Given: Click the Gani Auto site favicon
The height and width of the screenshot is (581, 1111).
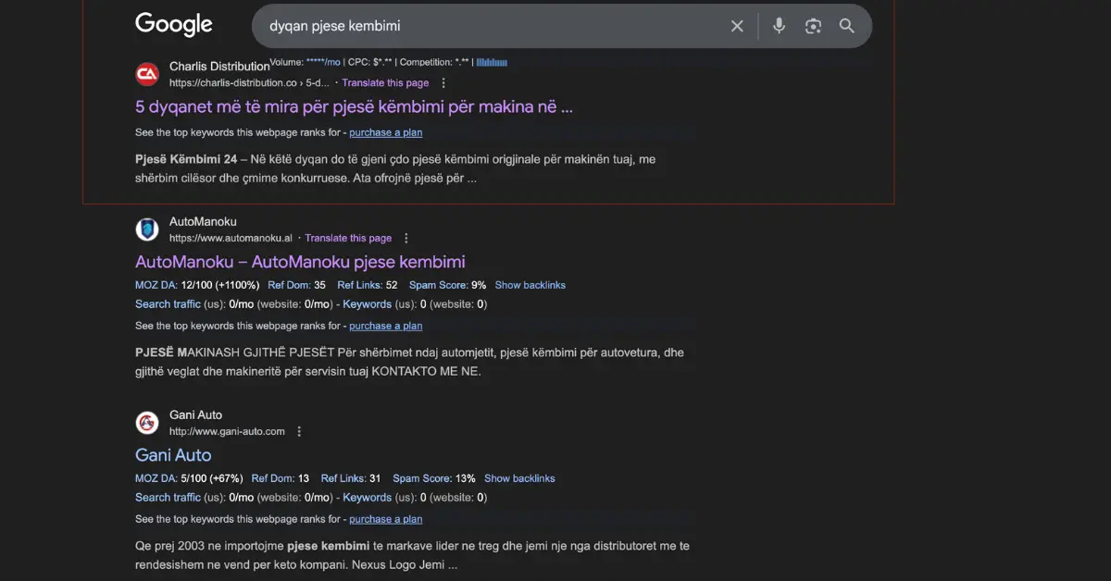Looking at the screenshot, I should [147, 423].
